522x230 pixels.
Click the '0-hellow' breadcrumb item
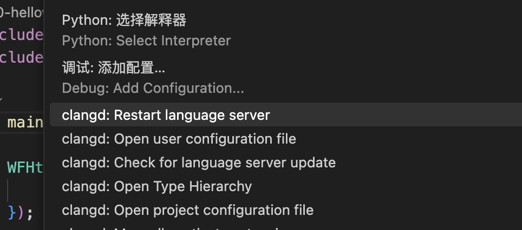(x=22, y=12)
